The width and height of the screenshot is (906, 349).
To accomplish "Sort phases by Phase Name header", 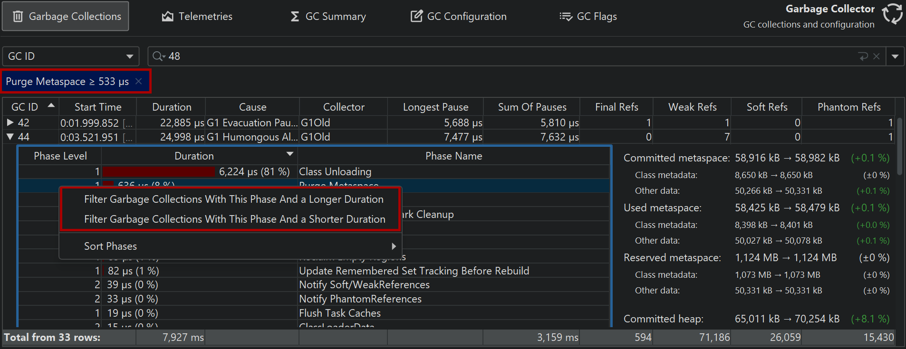I will 453,156.
